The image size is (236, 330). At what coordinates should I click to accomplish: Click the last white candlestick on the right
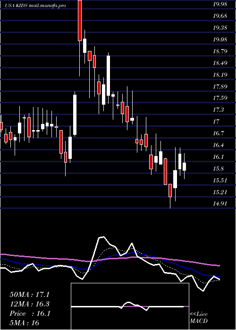point(185,166)
